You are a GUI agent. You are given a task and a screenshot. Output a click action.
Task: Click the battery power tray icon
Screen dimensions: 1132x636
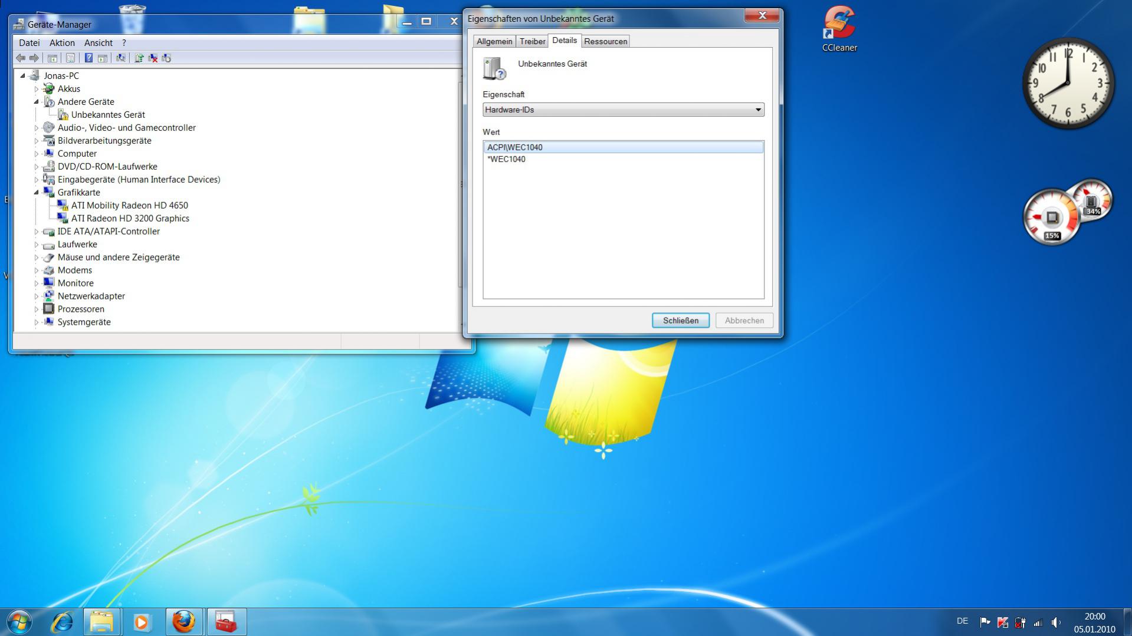click(1020, 622)
